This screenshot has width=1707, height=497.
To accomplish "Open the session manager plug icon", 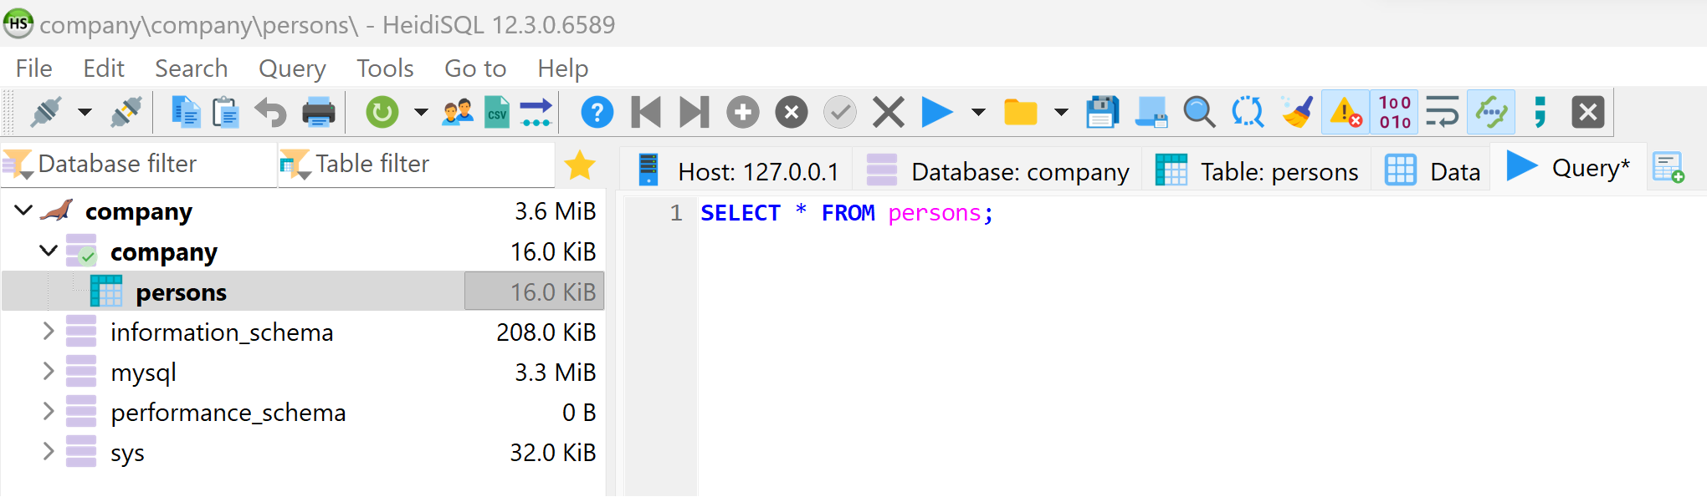I will pos(46,112).
